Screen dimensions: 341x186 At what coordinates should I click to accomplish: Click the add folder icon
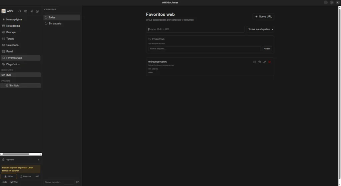(78, 182)
